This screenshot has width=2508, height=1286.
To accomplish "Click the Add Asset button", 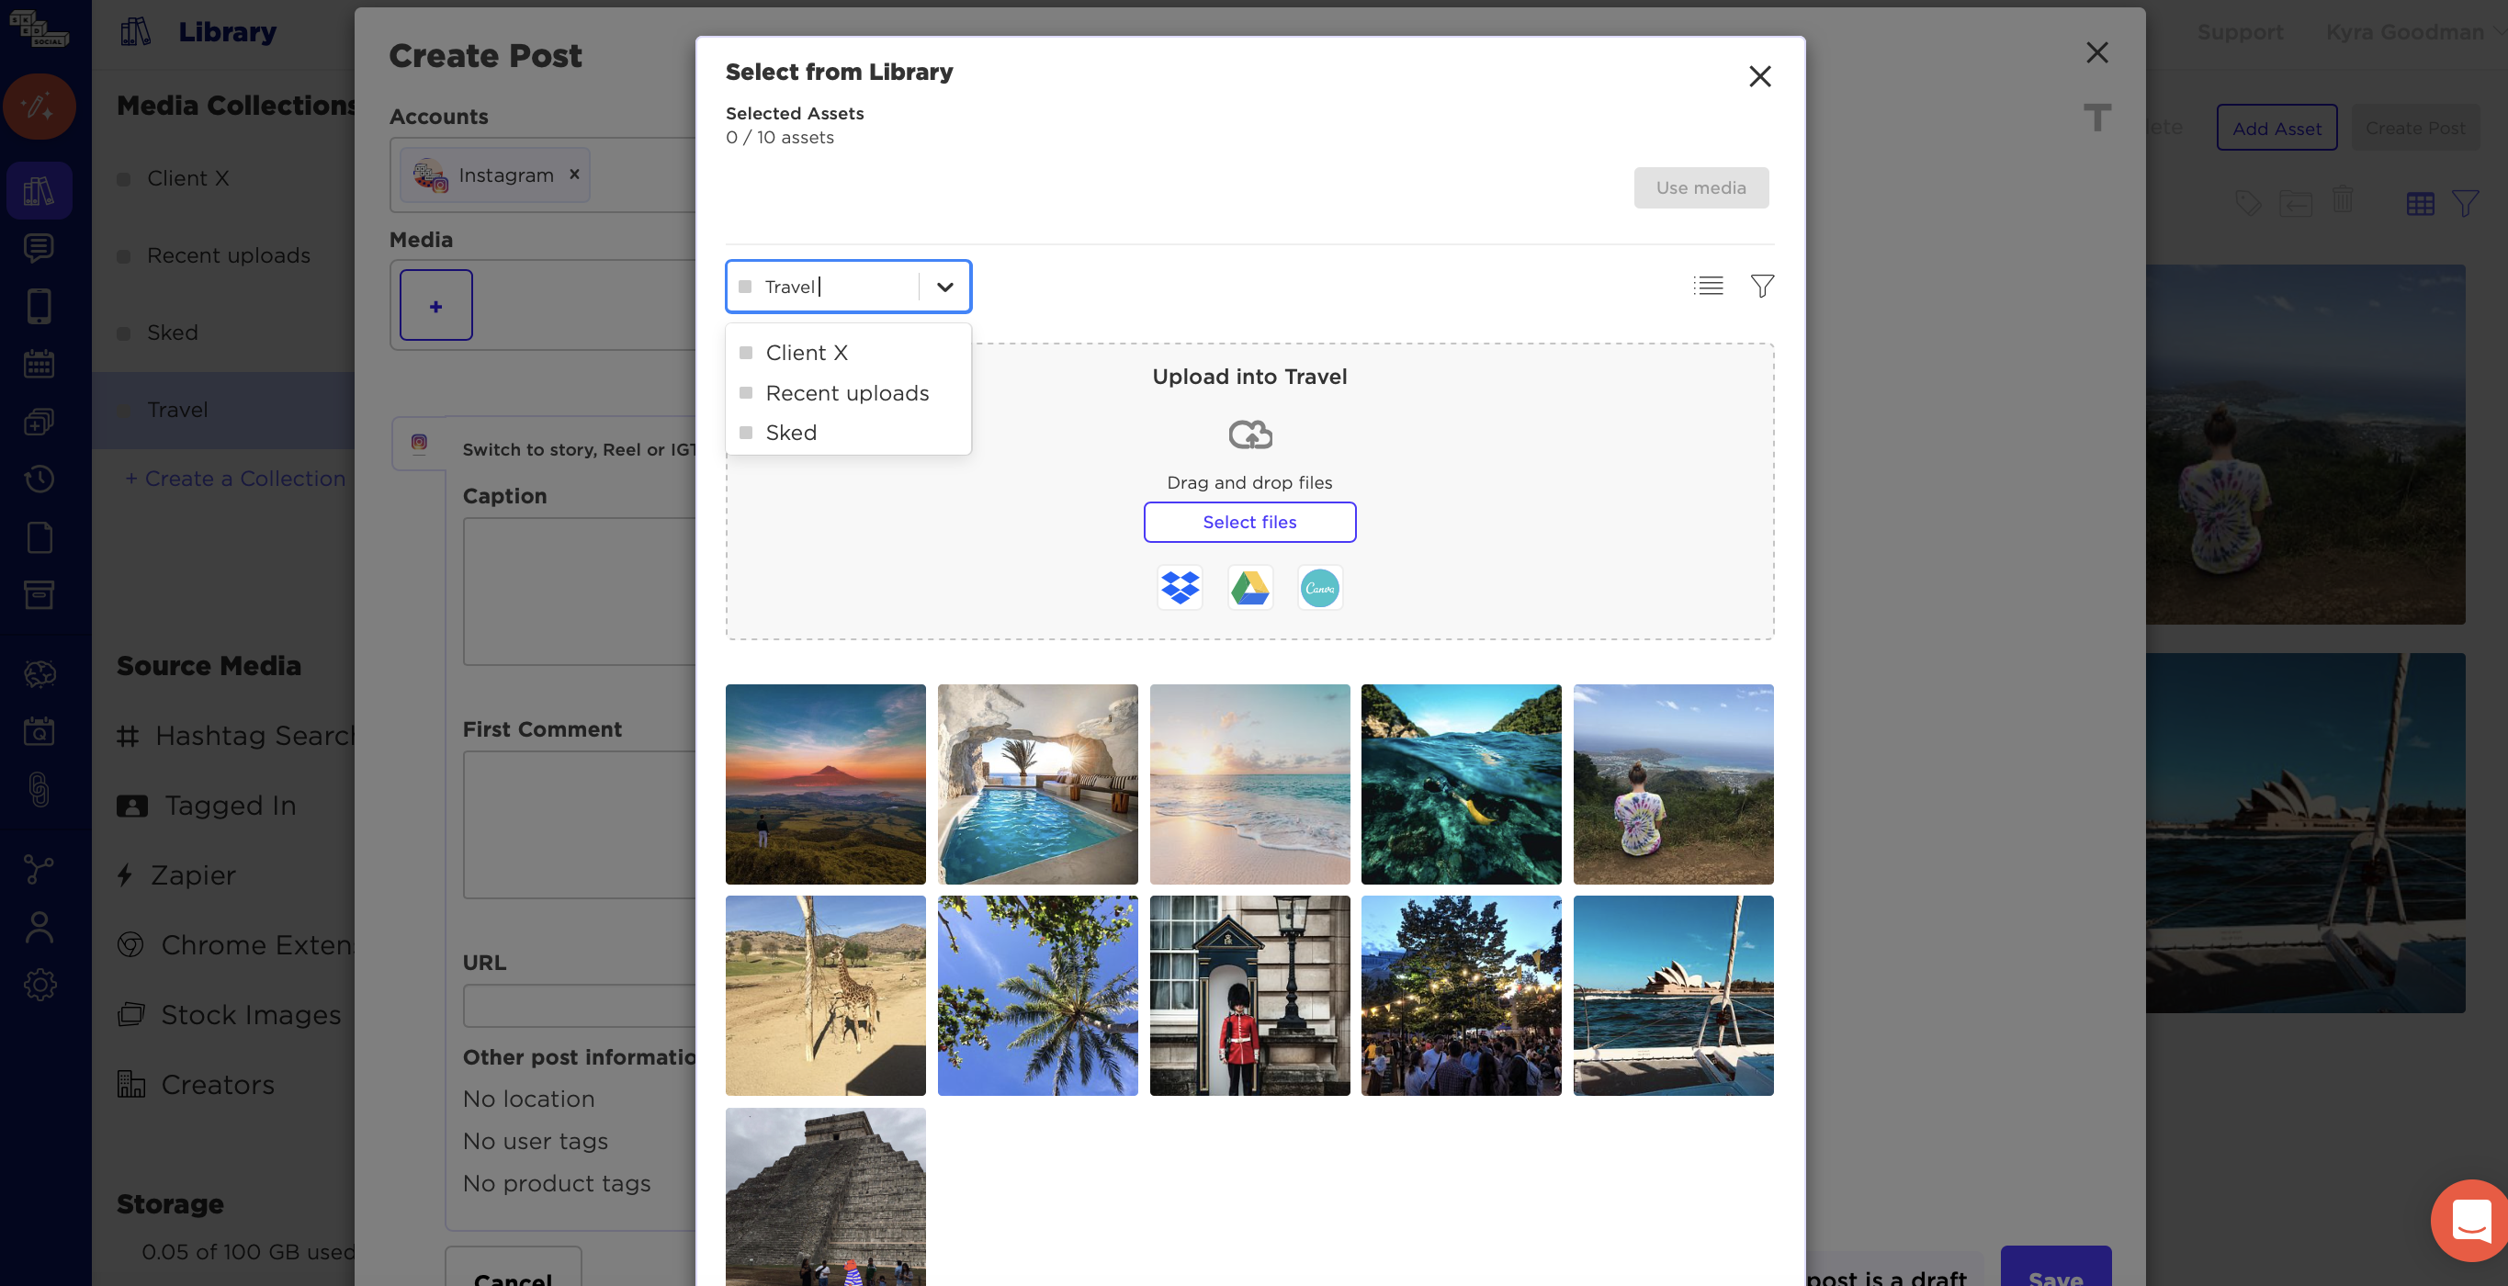I will click(2276, 129).
